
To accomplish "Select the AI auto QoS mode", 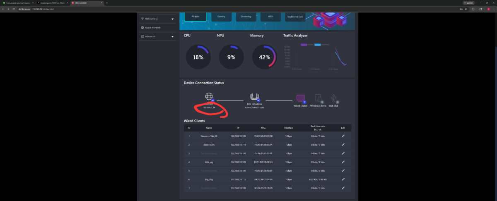I will (195, 17).
